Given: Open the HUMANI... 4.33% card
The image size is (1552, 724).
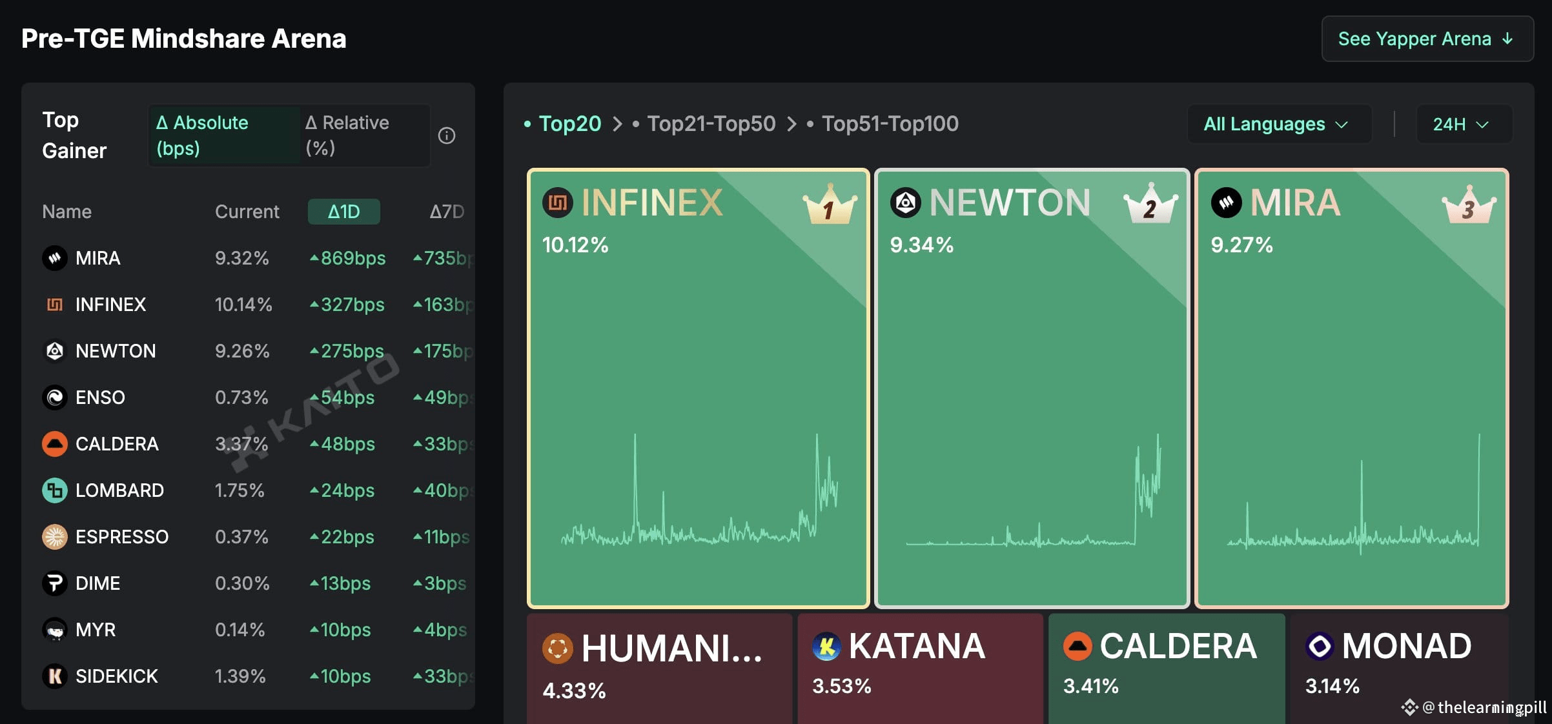Looking at the screenshot, I should tap(659, 669).
